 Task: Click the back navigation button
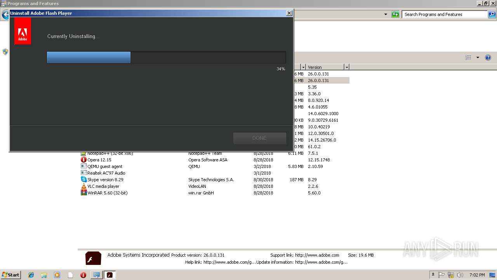(5, 15)
